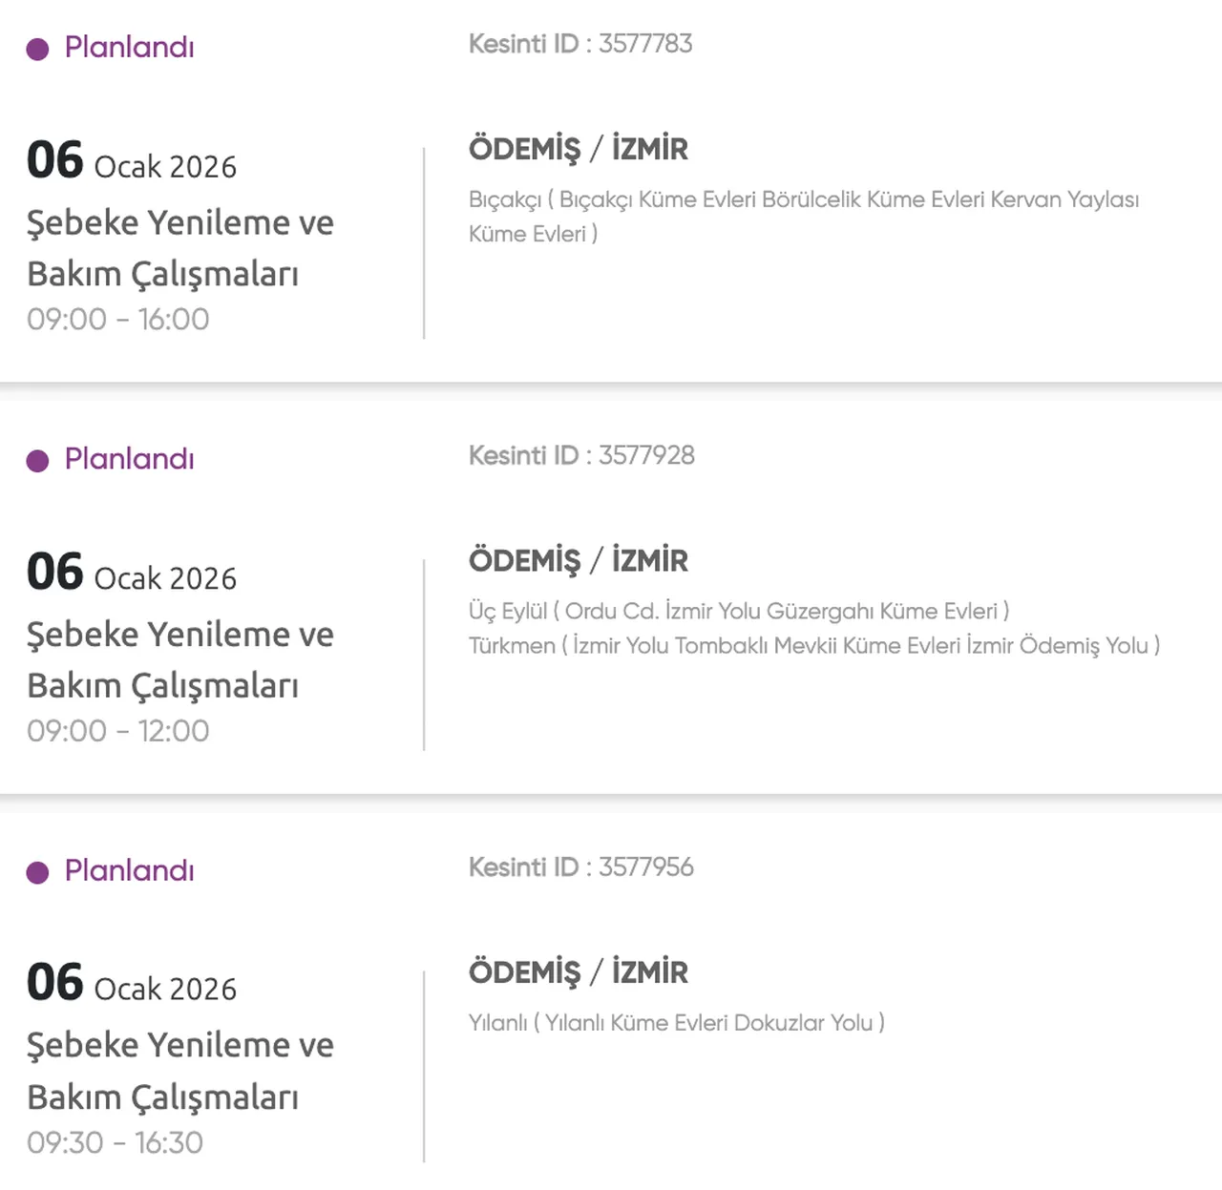
Task: Click purple status dot of outage 3577783
Action: pos(37,49)
